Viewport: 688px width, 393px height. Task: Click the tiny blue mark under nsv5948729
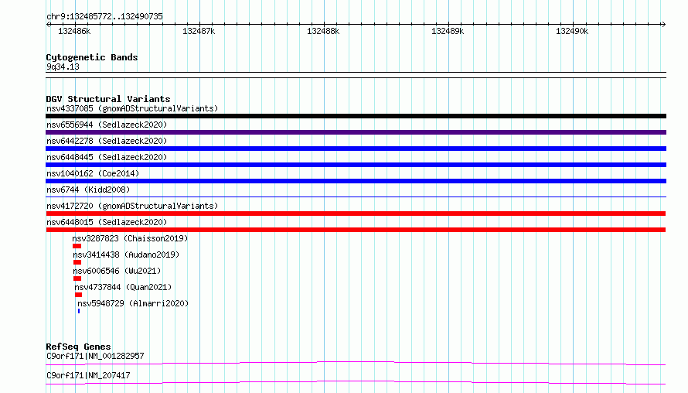coord(79,311)
